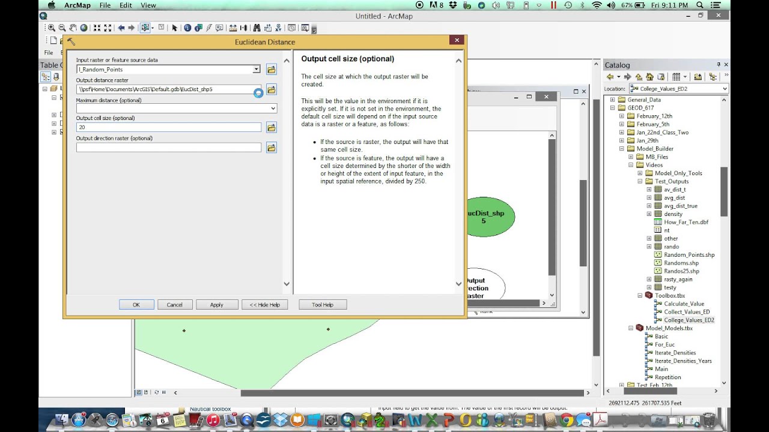Click Output cell size field

coord(169,127)
